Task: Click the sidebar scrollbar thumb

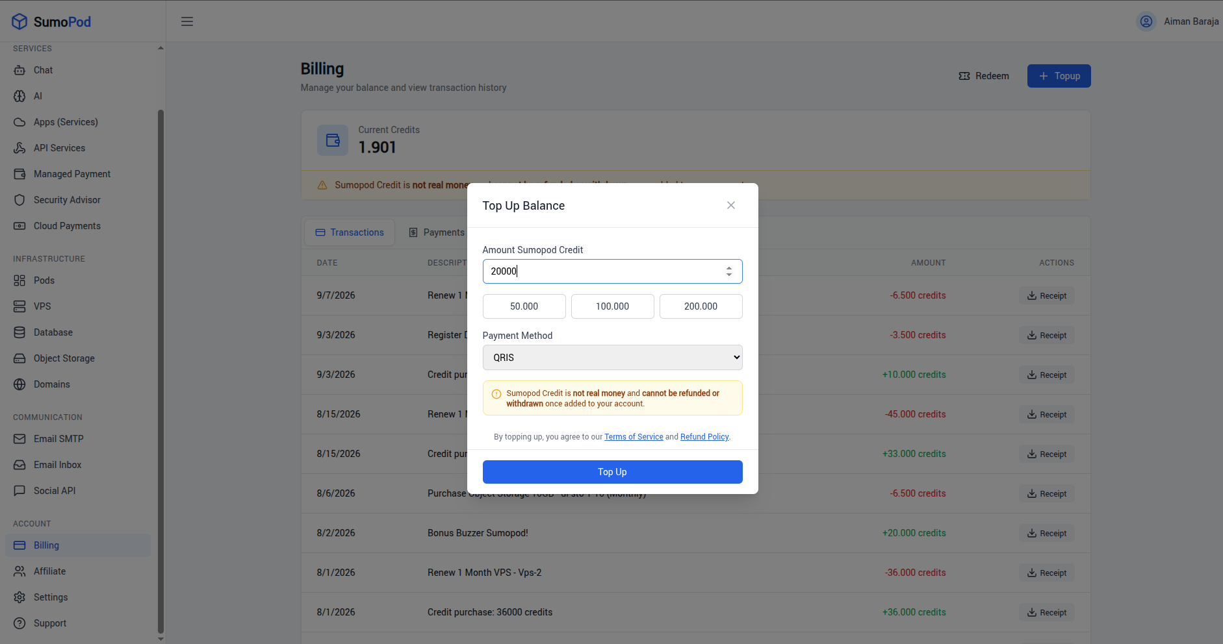Action: point(161,371)
